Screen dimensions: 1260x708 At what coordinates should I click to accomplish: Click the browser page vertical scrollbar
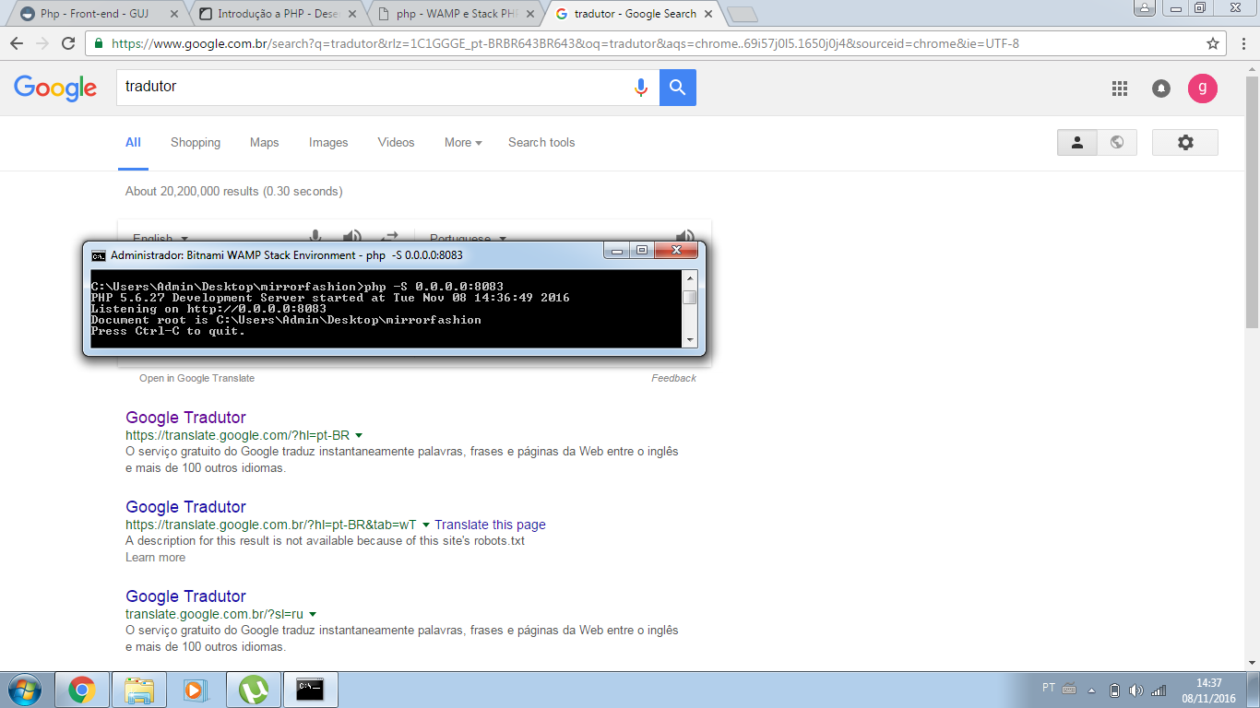pos(1252,200)
